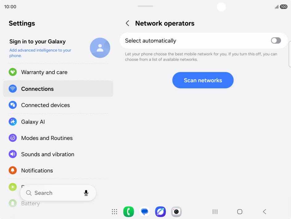Click the Connected devices icon
Viewport: 291px width, 219px height.
[13, 105]
